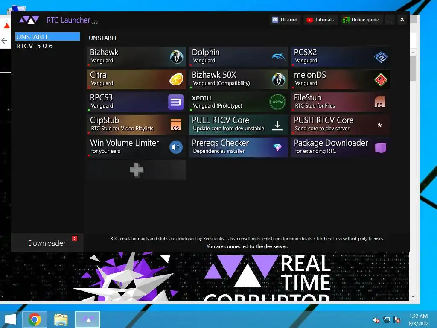This screenshot has height=328, width=437.
Task: Click the xemu green circle icon
Action: (278, 102)
